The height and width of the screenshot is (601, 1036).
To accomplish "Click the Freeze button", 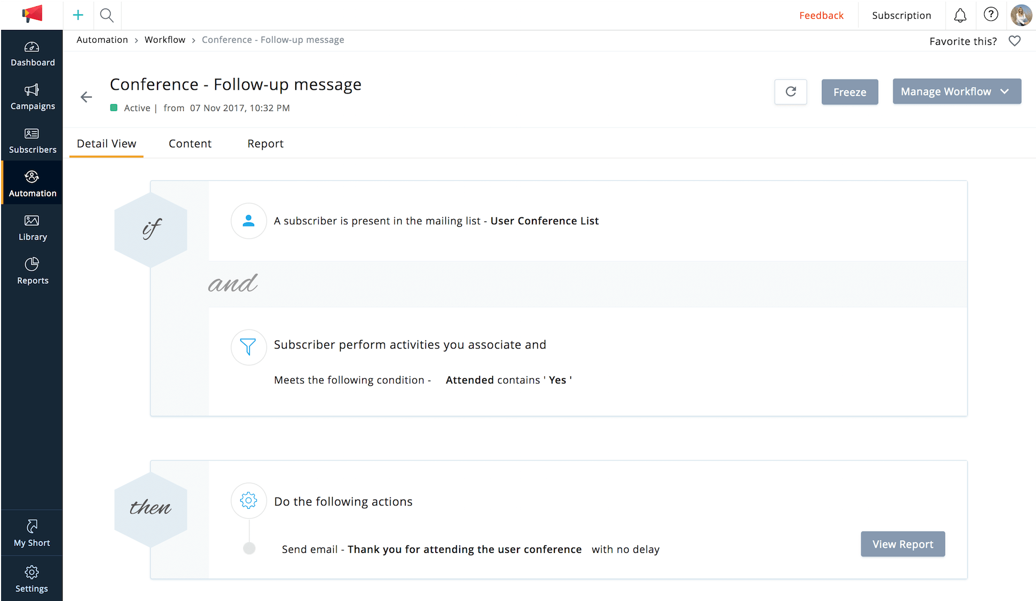I will pos(849,92).
